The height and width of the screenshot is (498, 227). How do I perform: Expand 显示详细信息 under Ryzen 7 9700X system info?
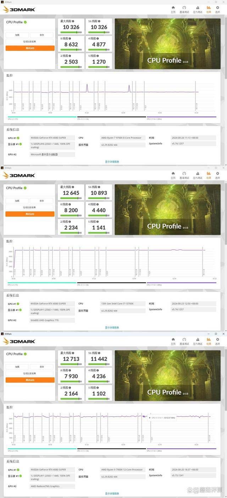112,161
